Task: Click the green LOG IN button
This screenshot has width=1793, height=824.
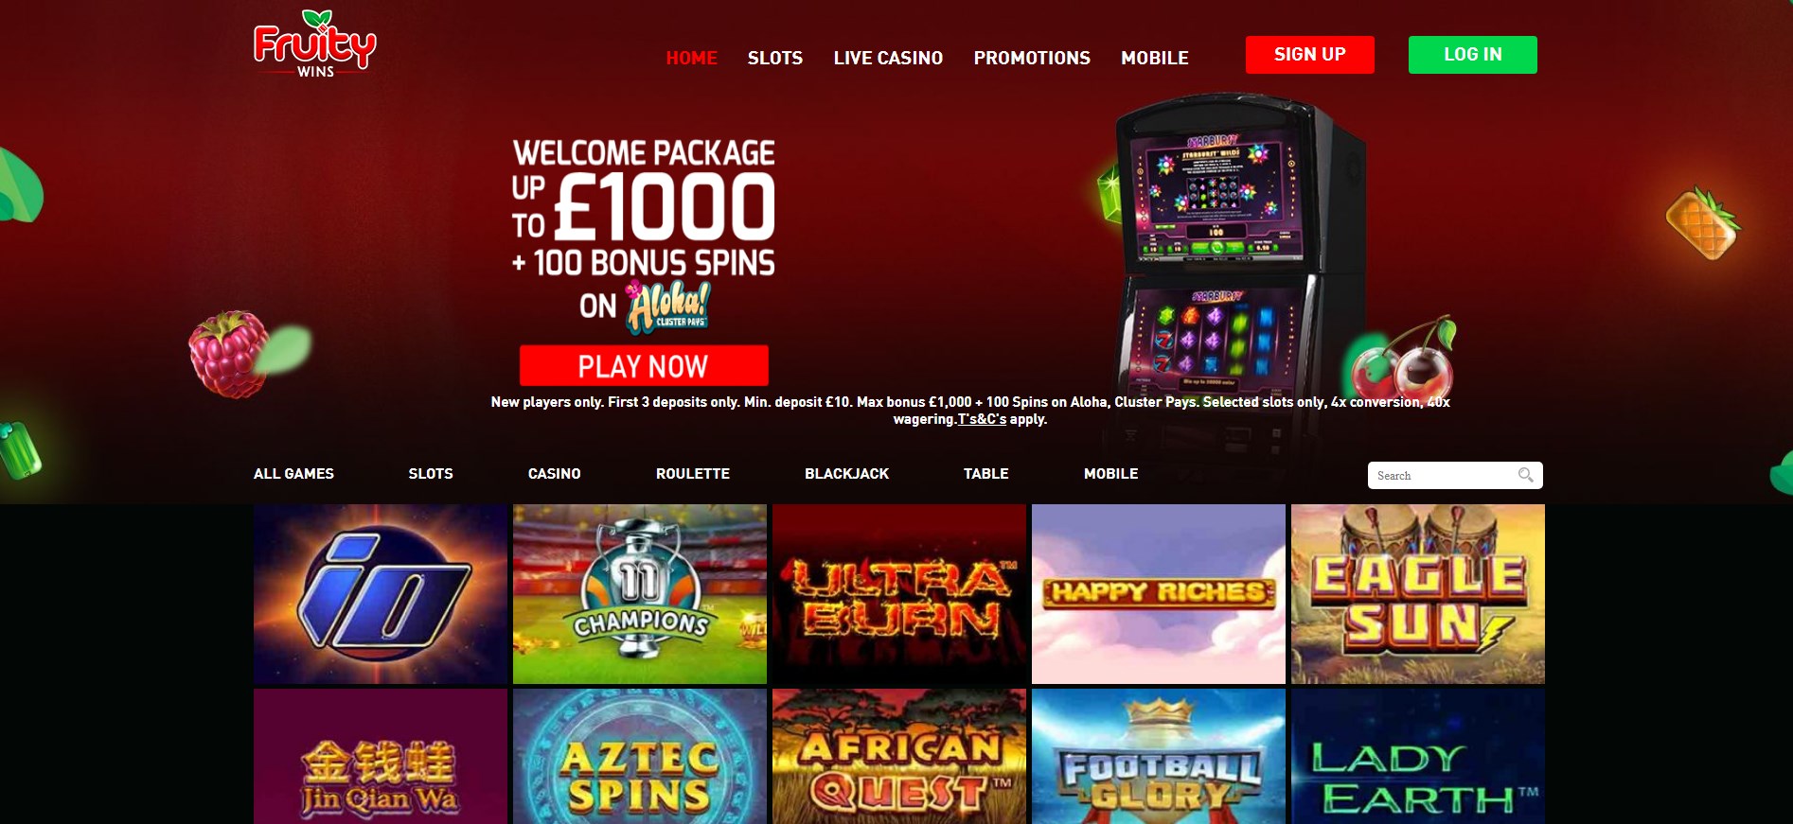Action: pos(1473,55)
